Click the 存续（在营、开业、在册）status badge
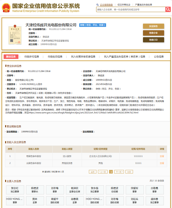This screenshot has width=172, height=208. 92,25
